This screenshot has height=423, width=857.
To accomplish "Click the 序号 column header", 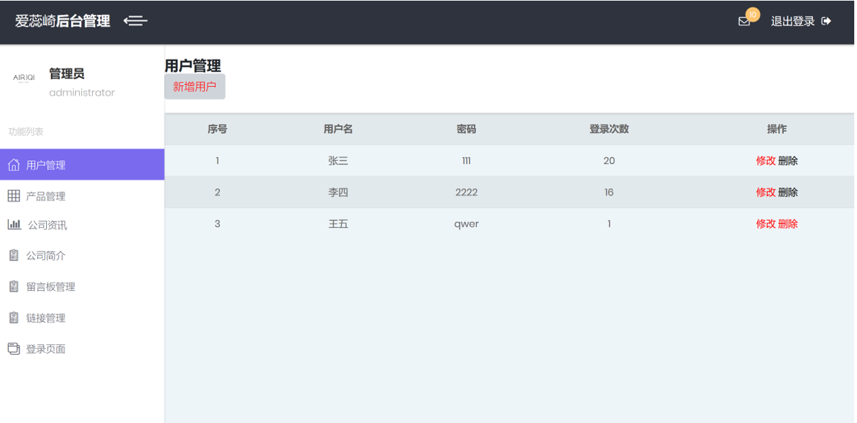I will pyautogui.click(x=218, y=129).
